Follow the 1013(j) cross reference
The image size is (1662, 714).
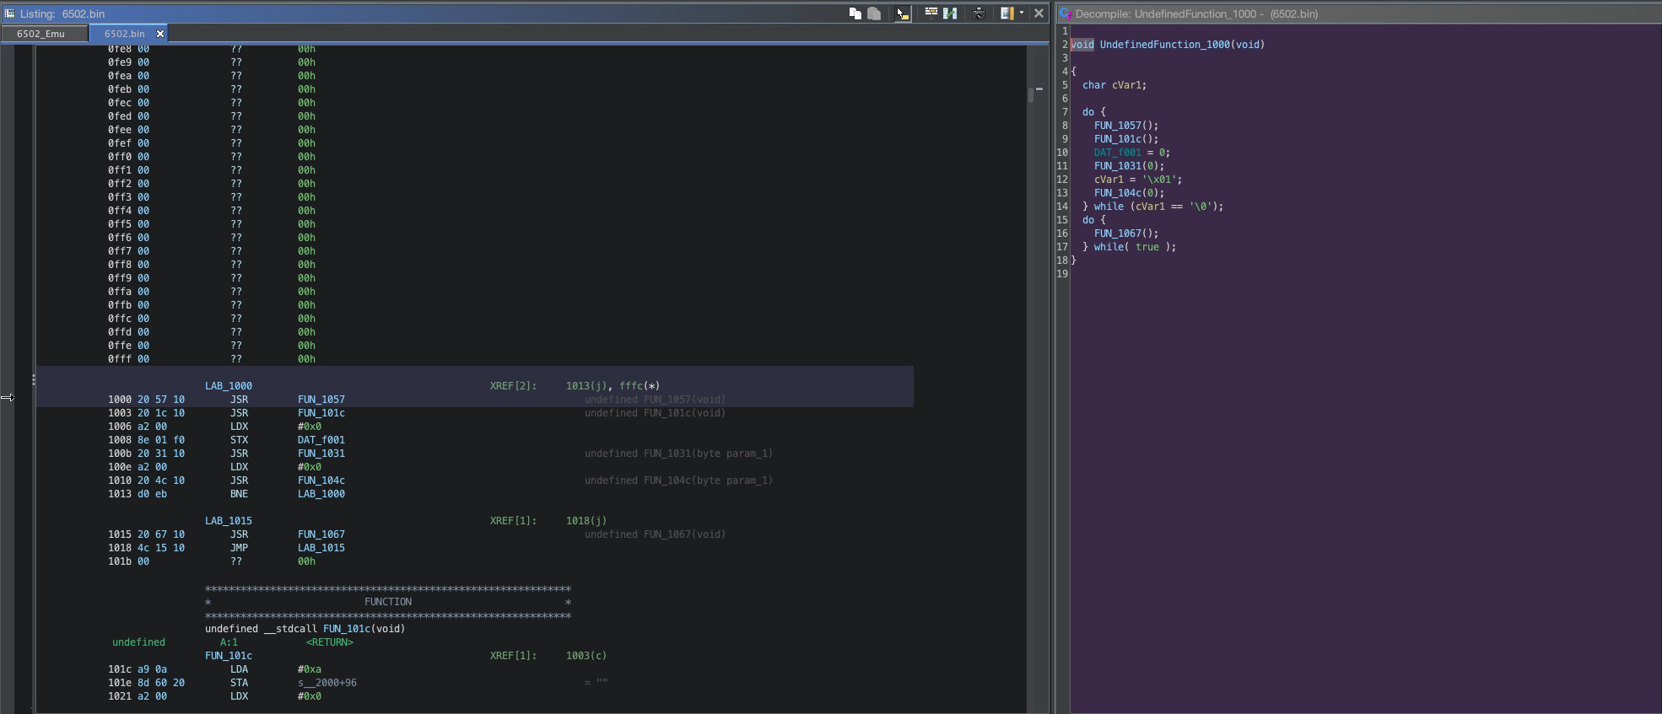pyautogui.click(x=586, y=386)
